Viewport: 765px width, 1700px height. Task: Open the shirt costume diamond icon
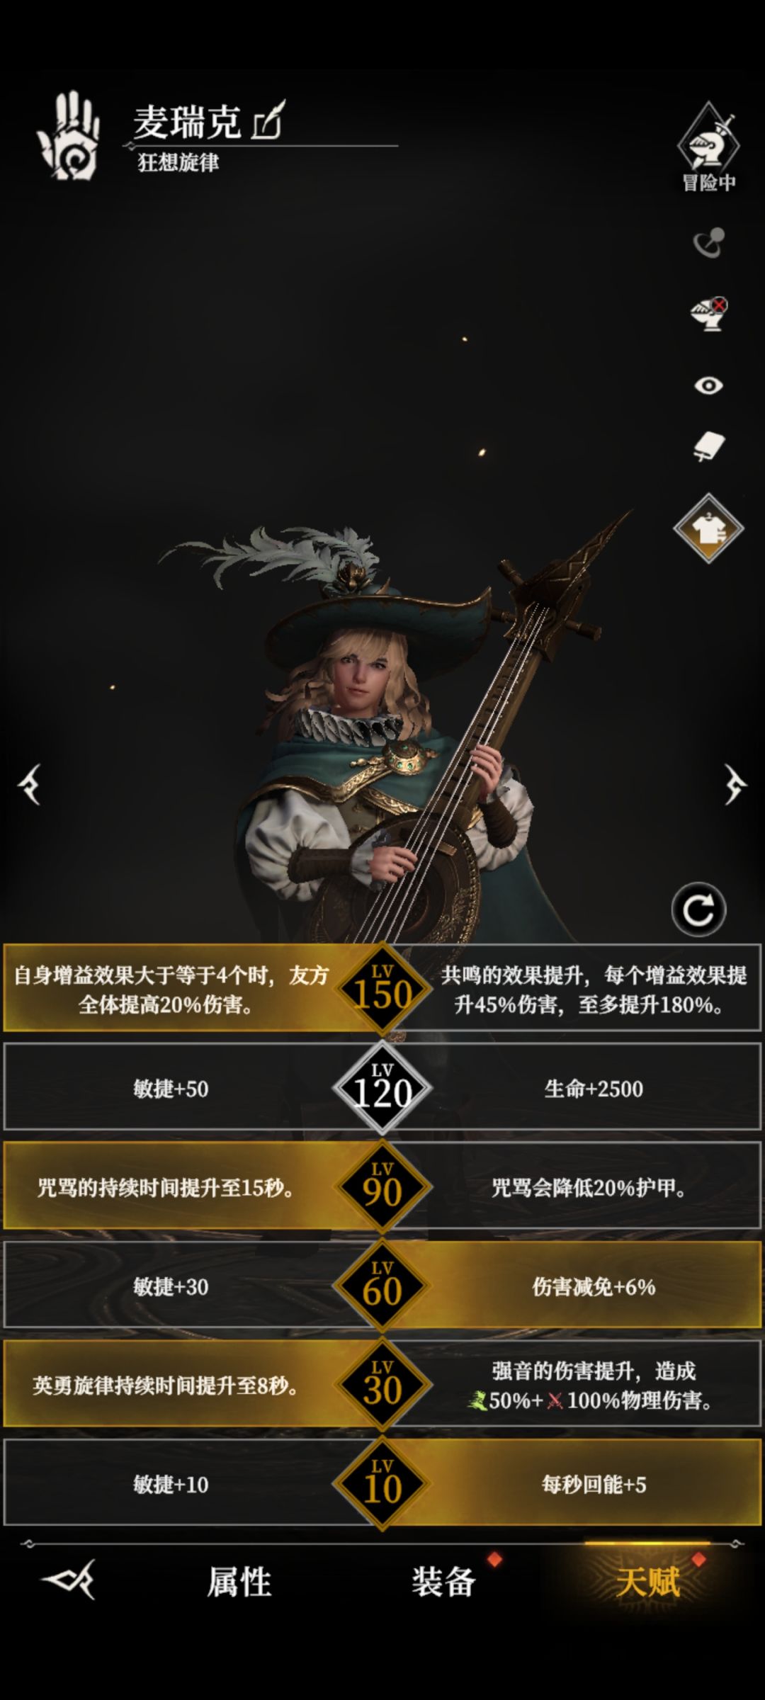(708, 528)
